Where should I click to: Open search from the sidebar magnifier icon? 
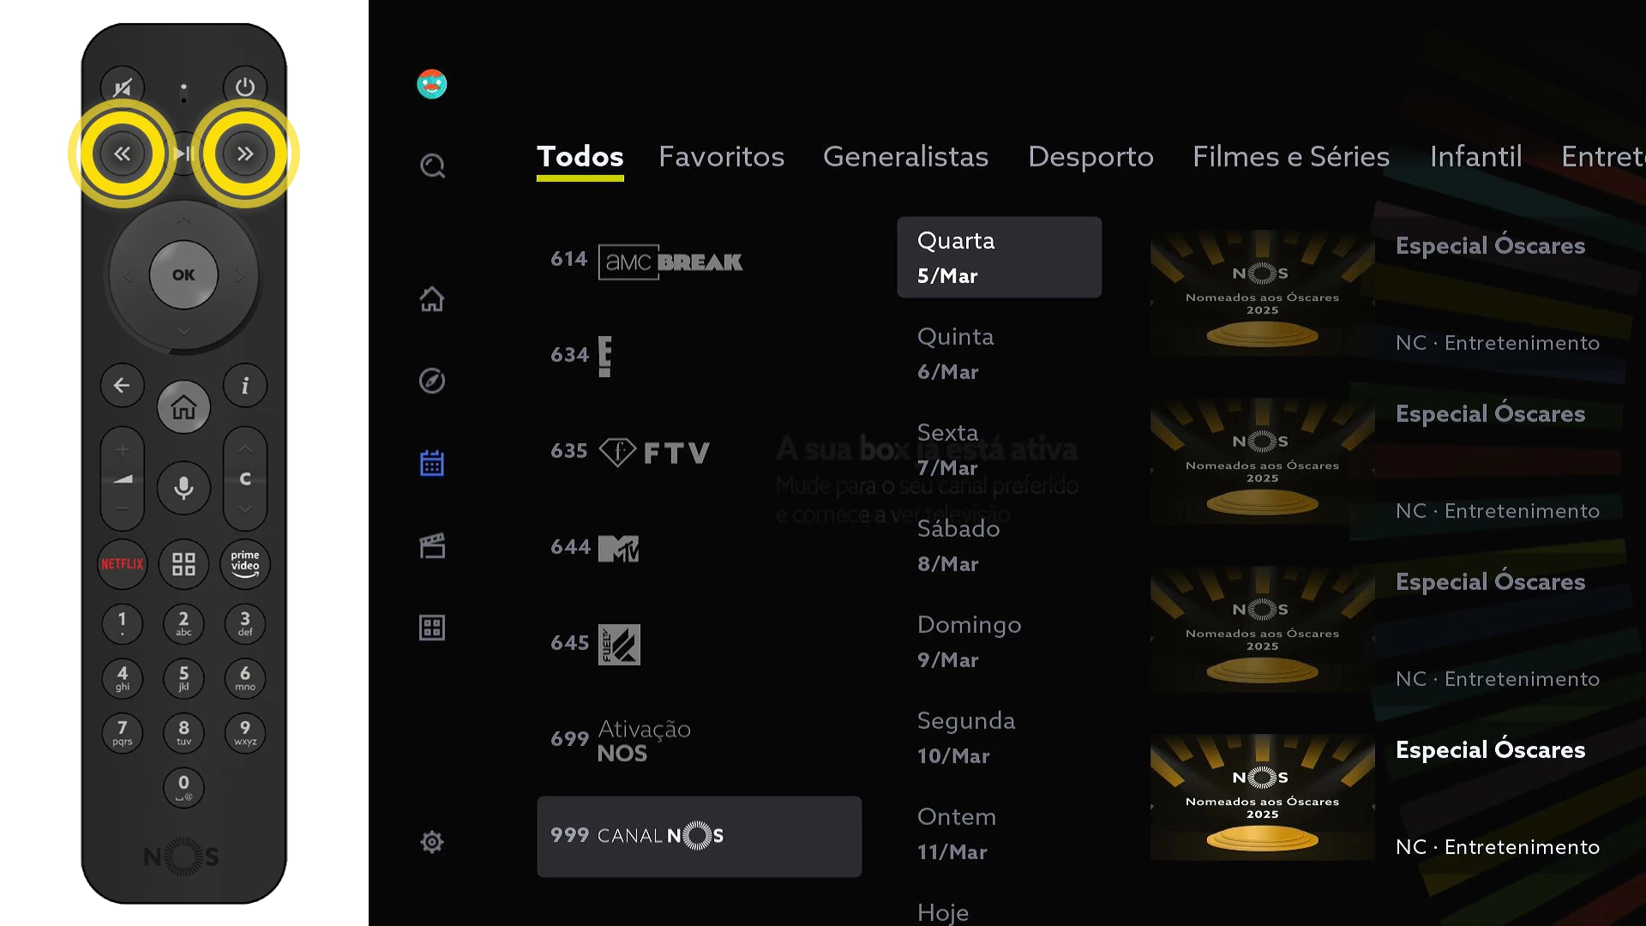(x=432, y=165)
